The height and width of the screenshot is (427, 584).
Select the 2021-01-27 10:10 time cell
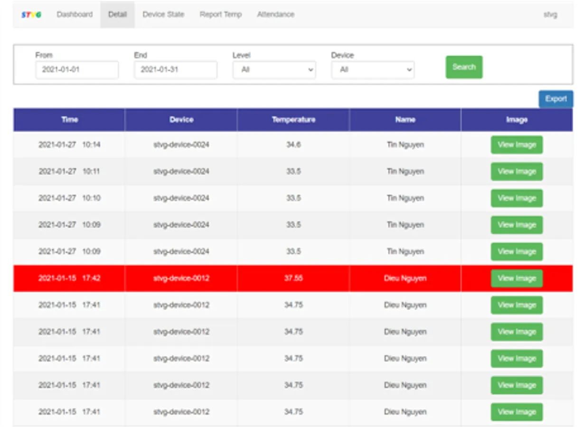pyautogui.click(x=69, y=198)
